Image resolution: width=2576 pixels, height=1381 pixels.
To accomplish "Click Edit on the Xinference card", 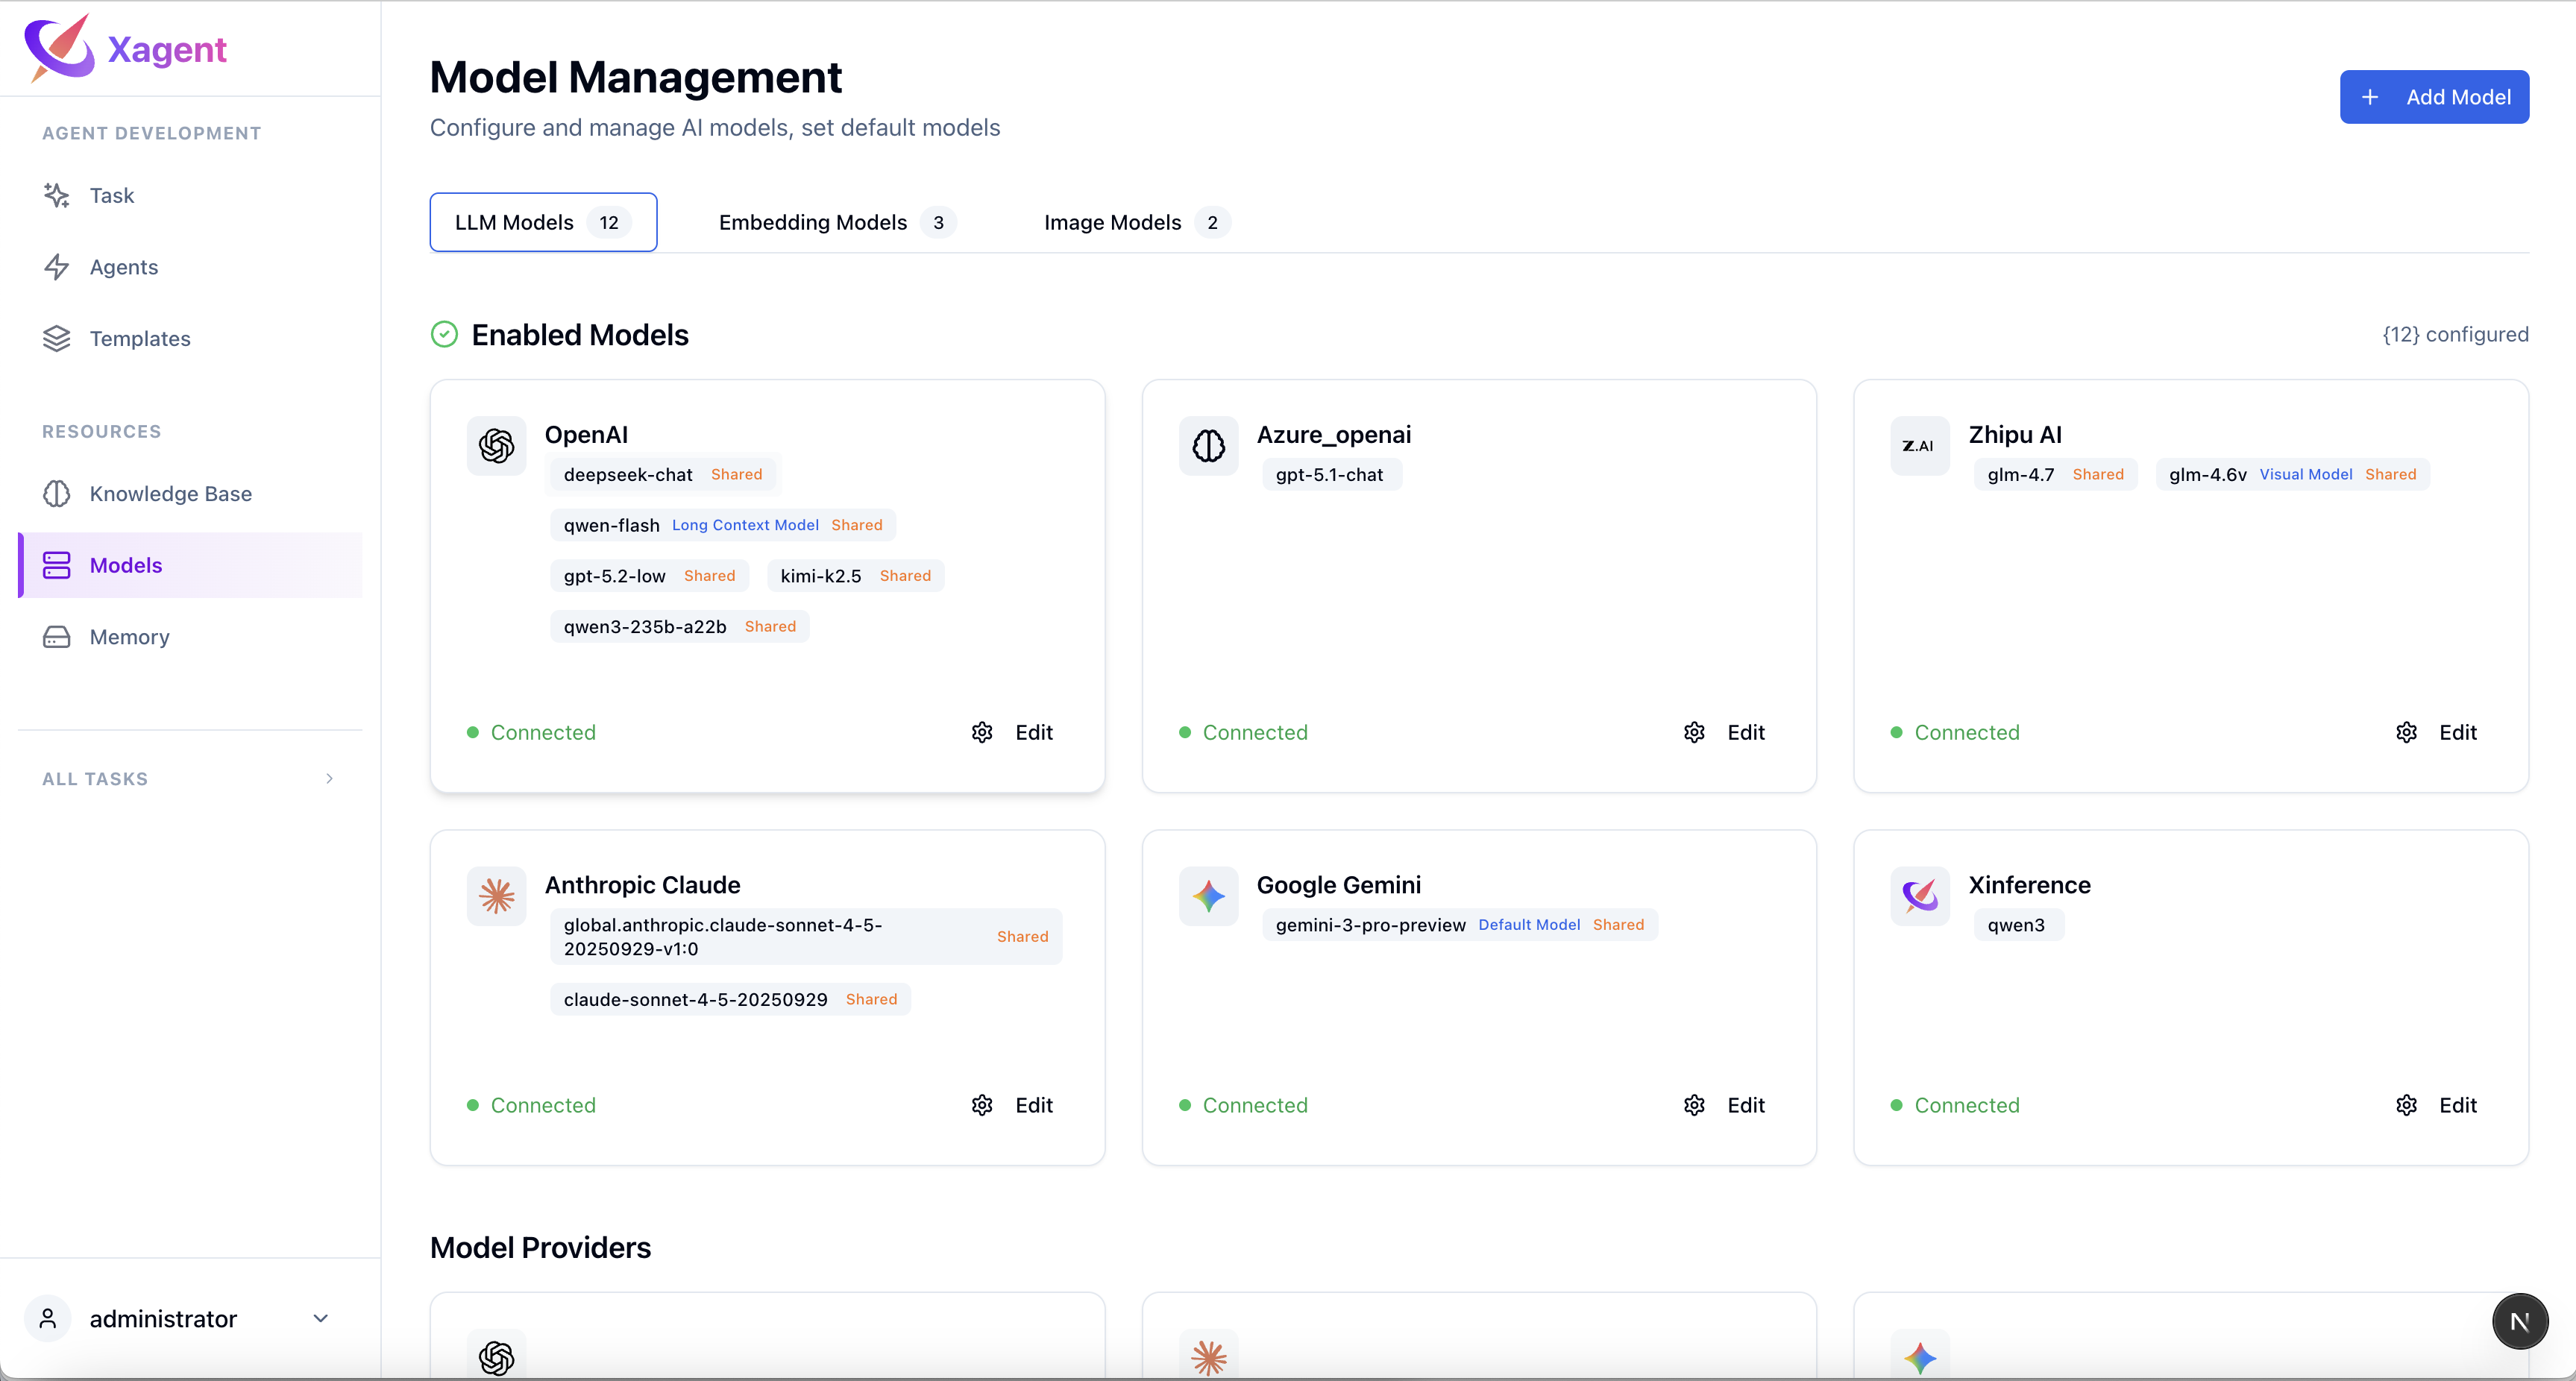I will click(x=2457, y=1105).
